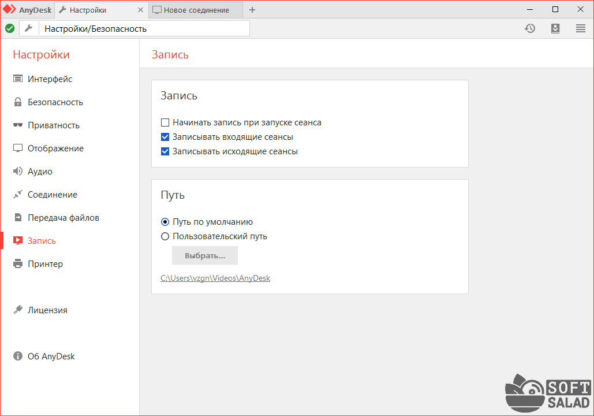This screenshot has height=416, width=594.
Task: Open Об AnyDesk info page
Action: [x=51, y=356]
